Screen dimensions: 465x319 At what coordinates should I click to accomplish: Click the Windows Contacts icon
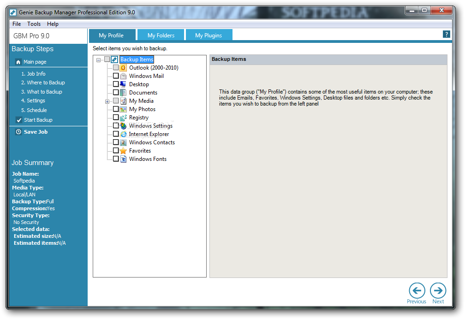pyautogui.click(x=123, y=142)
